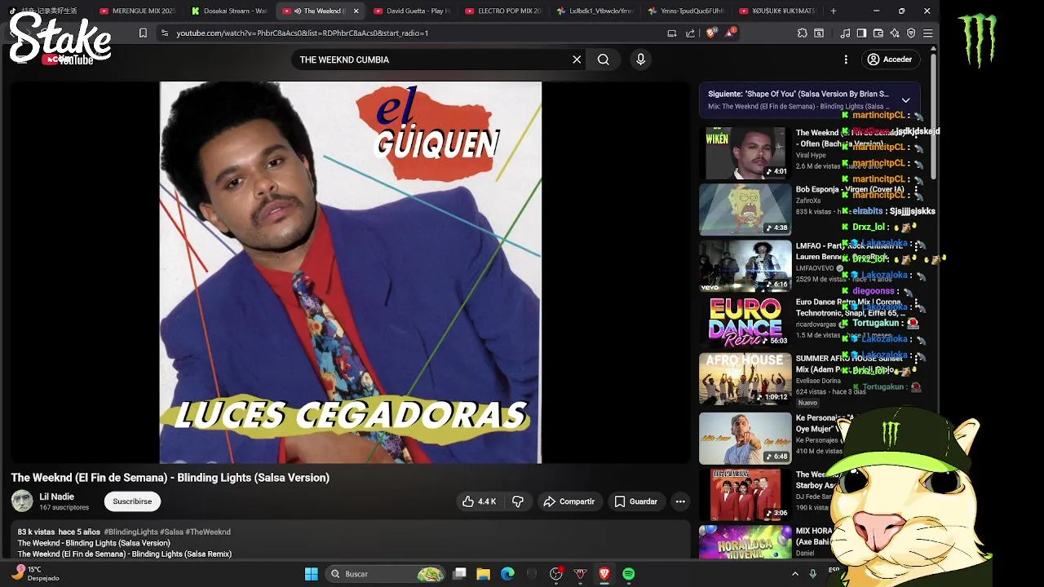
Task: Open Brave Shields lion icon
Action: coord(710,33)
